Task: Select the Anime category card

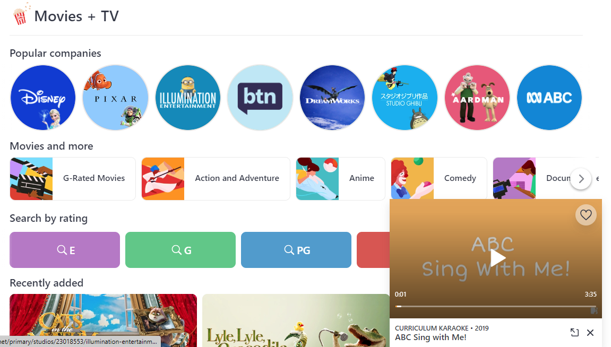Action: [341, 179]
